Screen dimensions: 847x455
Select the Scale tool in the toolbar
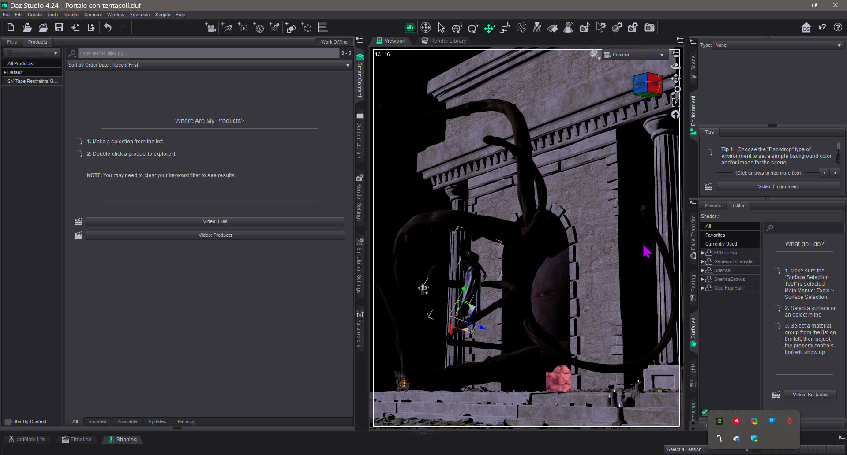pyautogui.click(x=505, y=28)
